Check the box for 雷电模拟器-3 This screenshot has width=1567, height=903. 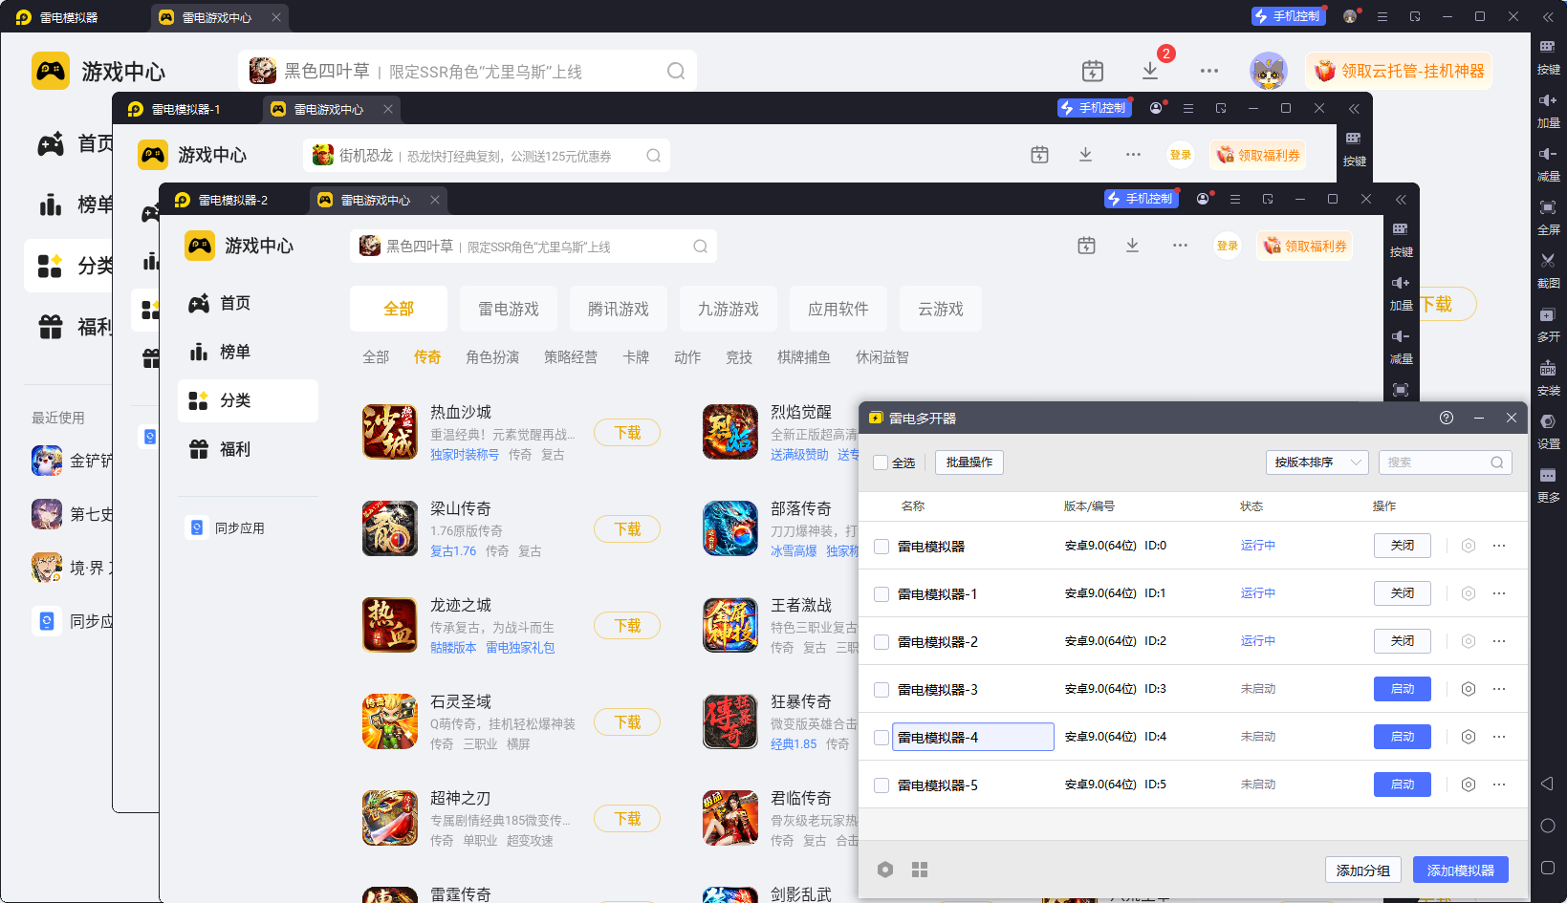click(x=881, y=690)
